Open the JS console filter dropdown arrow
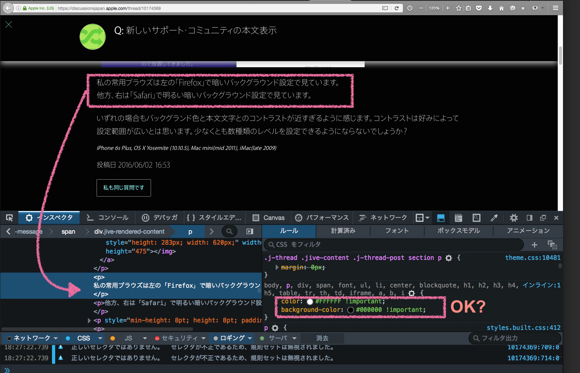580x373 pixels. coord(145,338)
